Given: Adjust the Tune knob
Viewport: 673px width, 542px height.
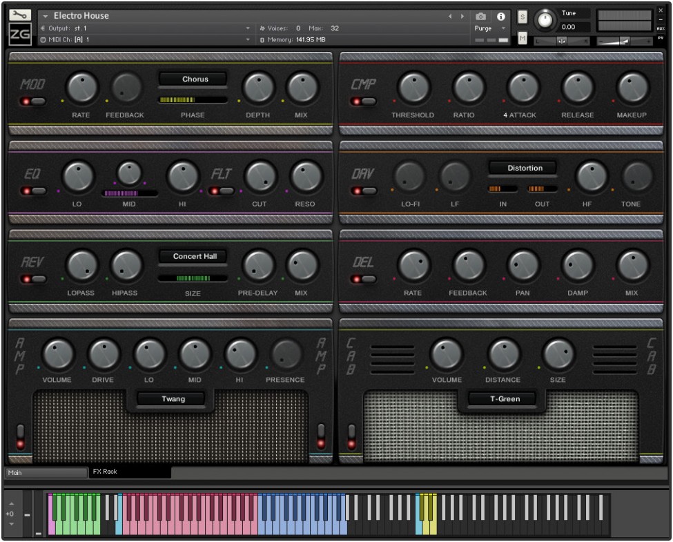Looking at the screenshot, I should [x=545, y=19].
